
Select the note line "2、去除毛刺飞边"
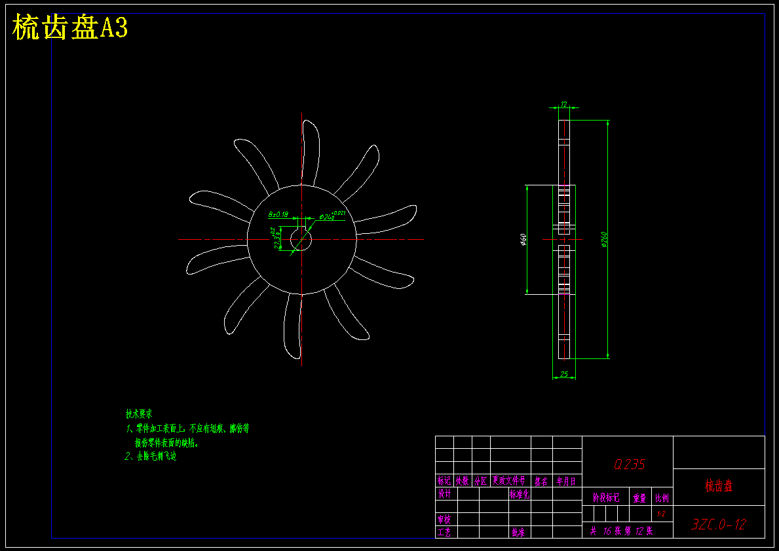tap(151, 456)
